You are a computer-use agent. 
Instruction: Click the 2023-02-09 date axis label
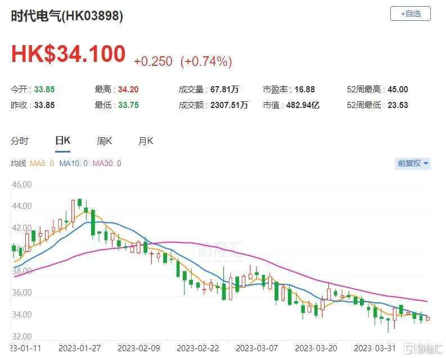(139, 348)
